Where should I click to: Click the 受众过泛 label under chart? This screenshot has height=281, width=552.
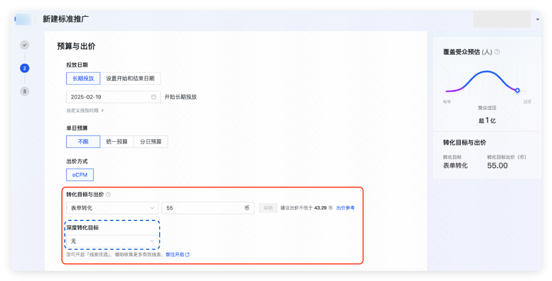[487, 107]
